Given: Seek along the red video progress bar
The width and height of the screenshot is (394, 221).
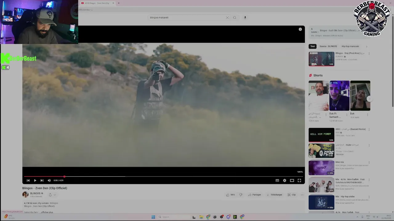Looking at the screenshot, I should tap(163, 176).
